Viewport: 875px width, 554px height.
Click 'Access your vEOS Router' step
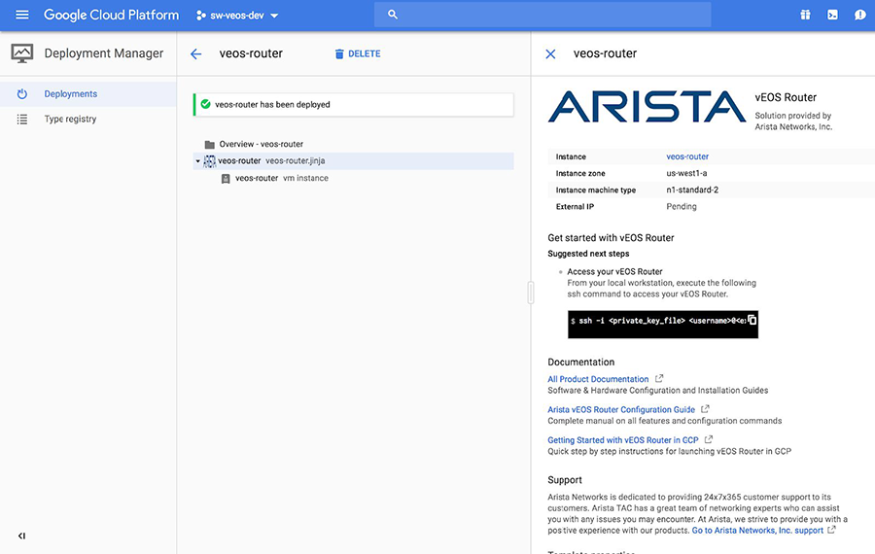pyautogui.click(x=614, y=272)
